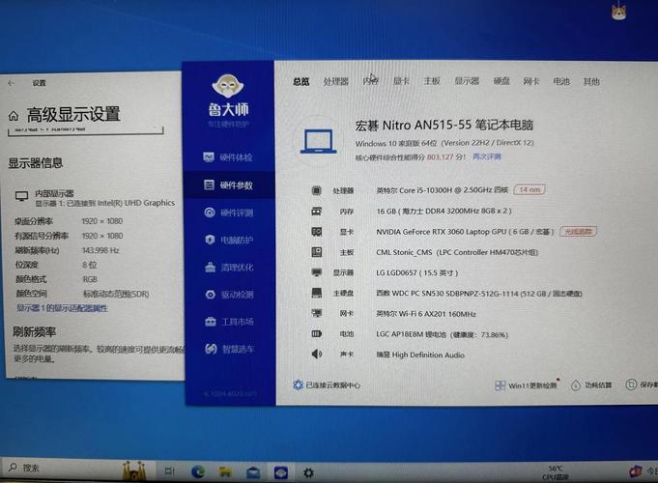The image size is (658, 483).
Task: Click LGC AP18E8M battery text
Action: coord(443,334)
